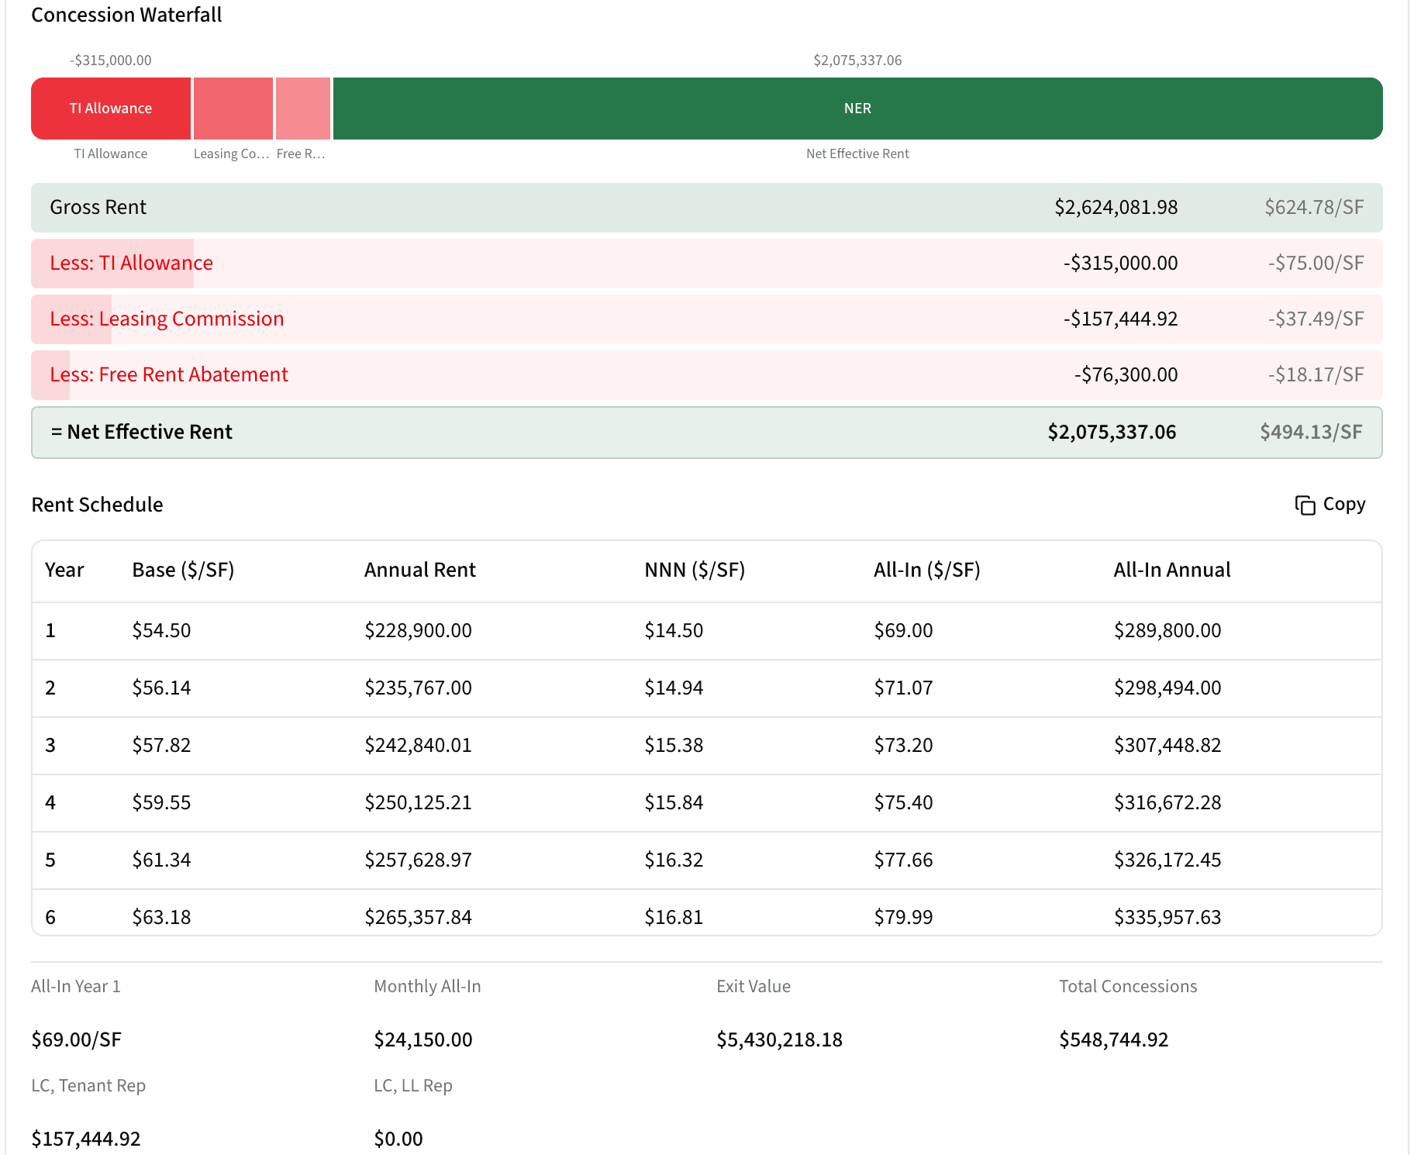Click the Concession Waterfall heading
The width and height of the screenshot is (1414, 1155).
(126, 15)
